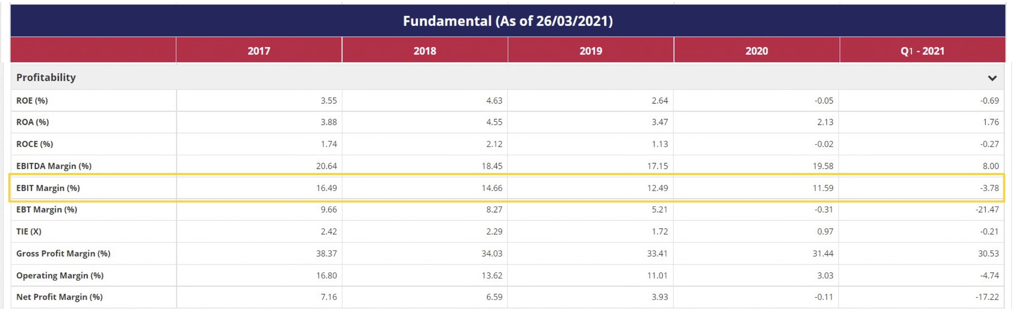1013x311 pixels.
Task: Select the 2017 column header
Action: pos(259,51)
